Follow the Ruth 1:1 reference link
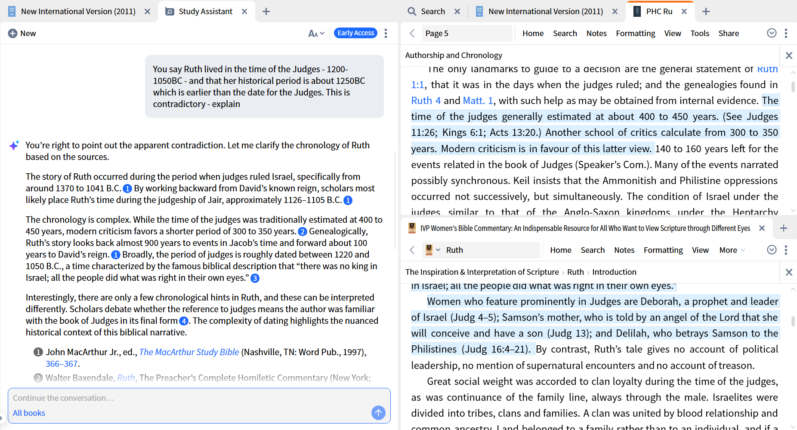The width and height of the screenshot is (797, 430). pos(417,85)
